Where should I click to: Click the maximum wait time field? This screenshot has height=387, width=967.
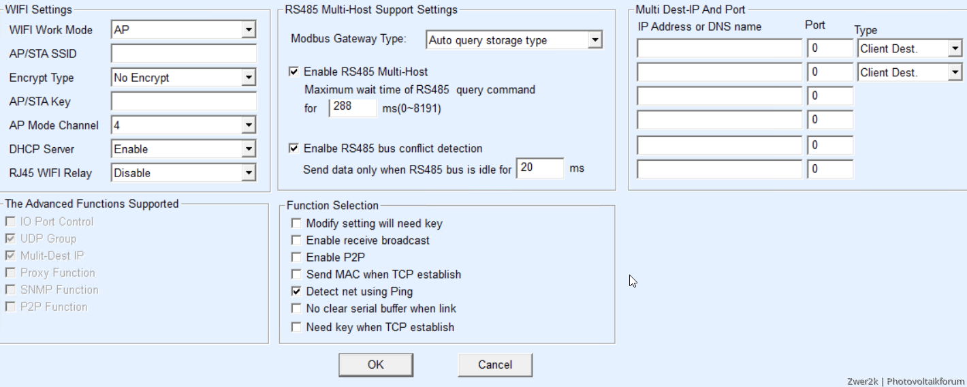pos(353,108)
